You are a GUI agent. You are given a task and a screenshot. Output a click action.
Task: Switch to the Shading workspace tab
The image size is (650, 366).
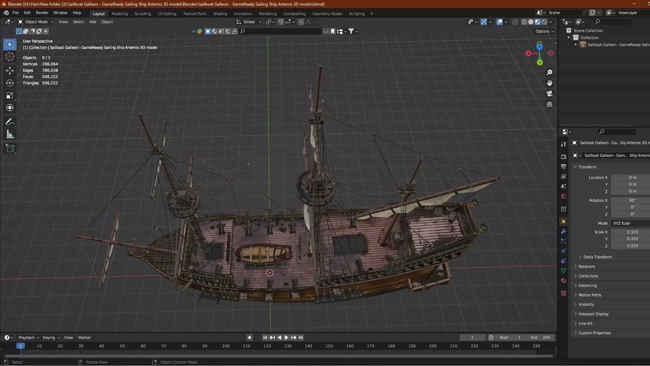220,14
